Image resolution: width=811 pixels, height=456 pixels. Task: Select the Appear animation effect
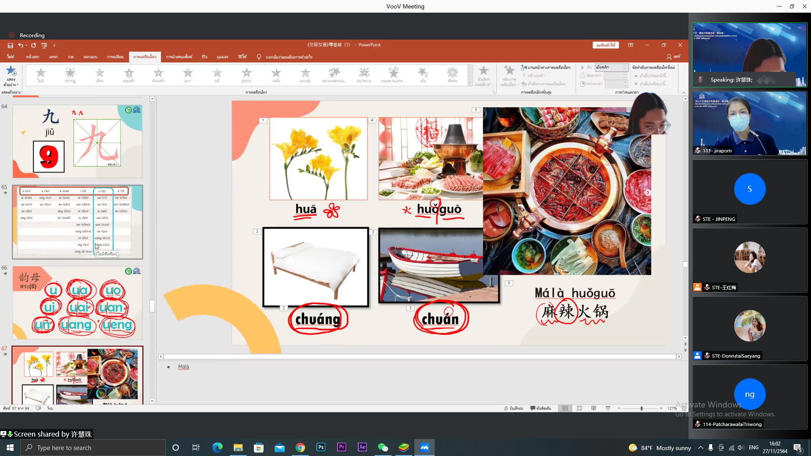(x=70, y=75)
